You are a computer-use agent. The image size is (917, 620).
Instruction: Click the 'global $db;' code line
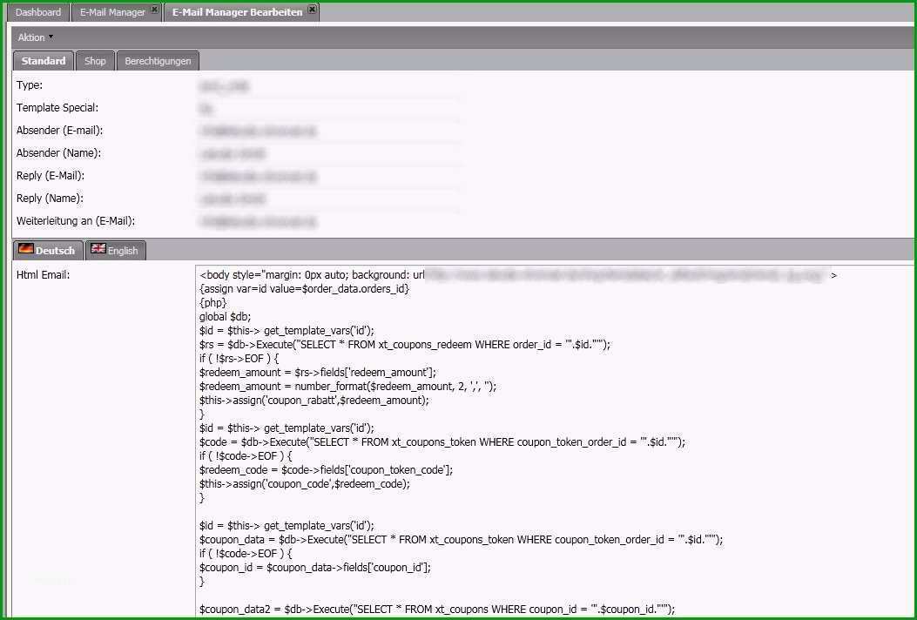[x=226, y=317]
